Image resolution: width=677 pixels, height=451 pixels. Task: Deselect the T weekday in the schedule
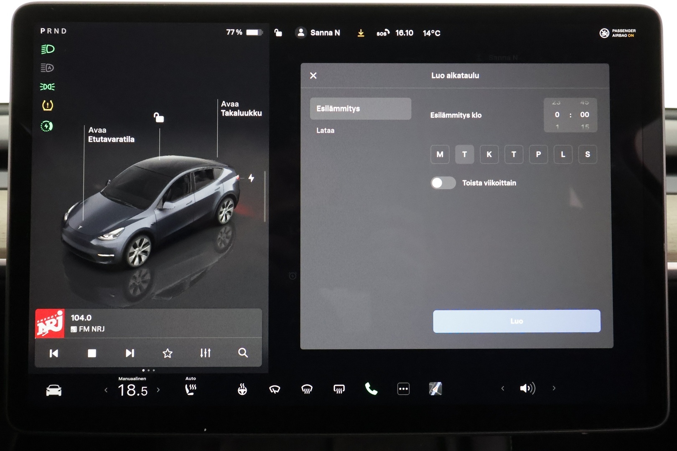coord(464,155)
